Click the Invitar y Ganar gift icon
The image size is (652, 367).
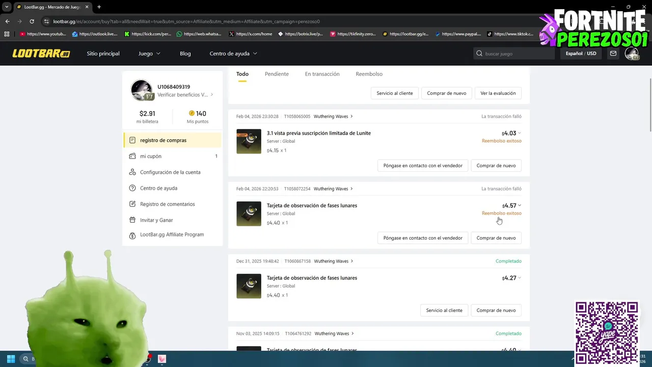coord(132,220)
